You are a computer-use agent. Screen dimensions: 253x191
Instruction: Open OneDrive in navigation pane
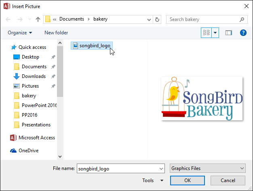28,151
